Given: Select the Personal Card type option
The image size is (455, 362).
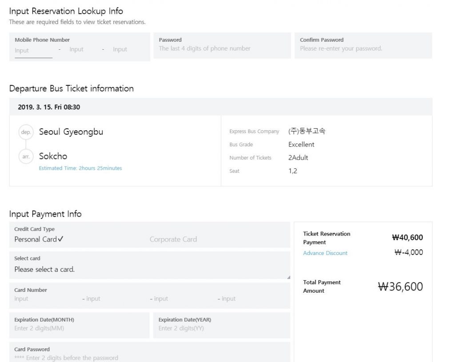Looking at the screenshot, I should click(39, 239).
